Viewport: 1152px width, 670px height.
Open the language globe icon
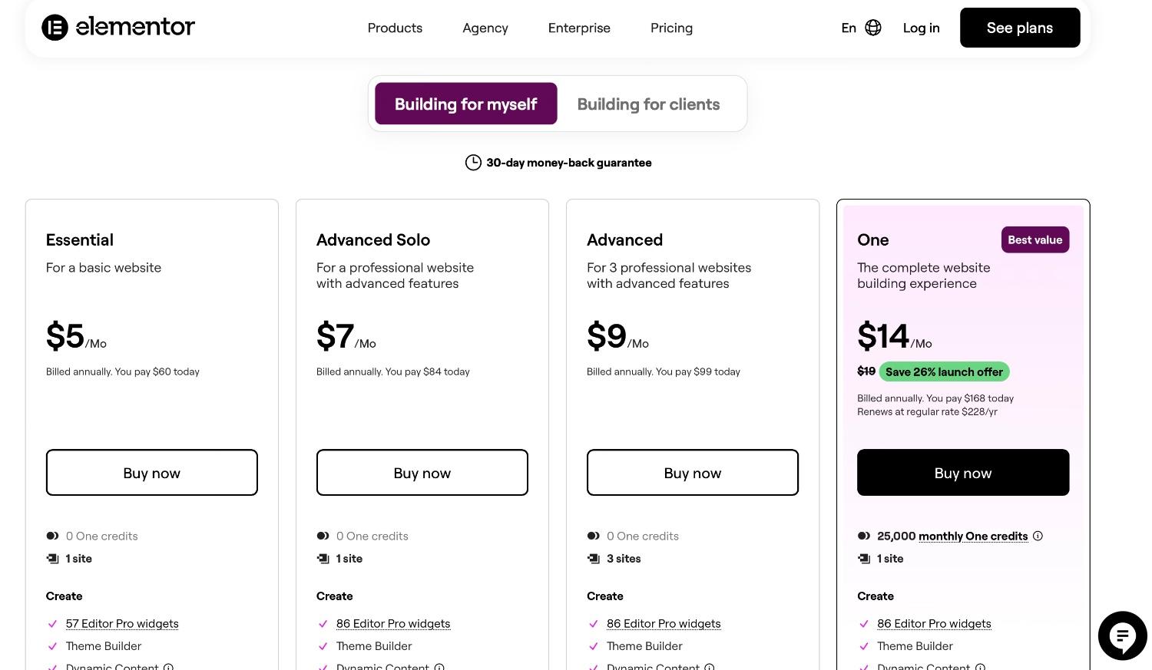(x=873, y=28)
